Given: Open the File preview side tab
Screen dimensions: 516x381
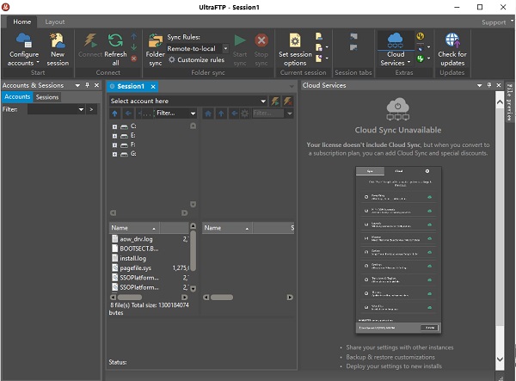Looking at the screenshot, I should point(509,102).
